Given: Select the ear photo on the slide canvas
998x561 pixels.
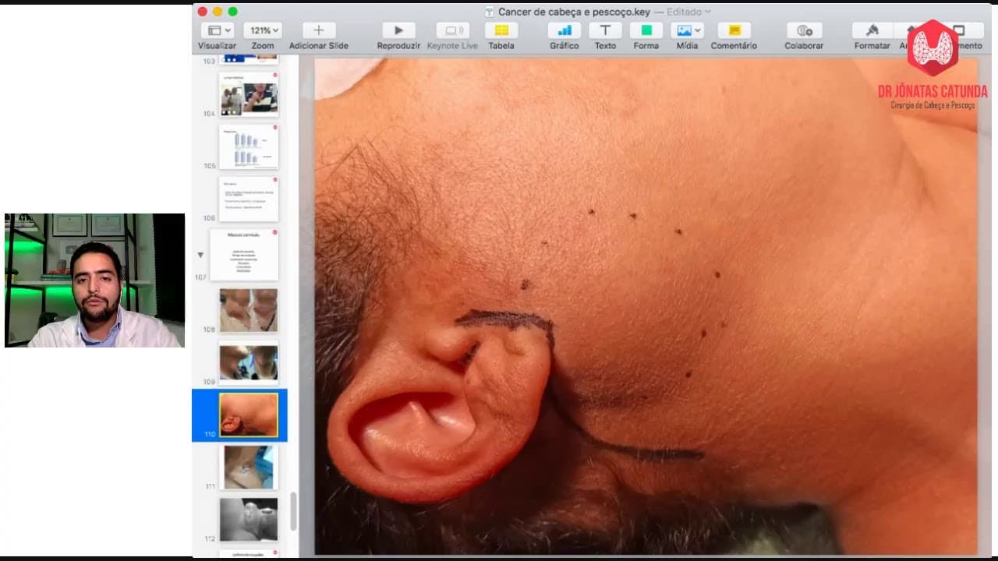Looking at the screenshot, I should (x=646, y=306).
